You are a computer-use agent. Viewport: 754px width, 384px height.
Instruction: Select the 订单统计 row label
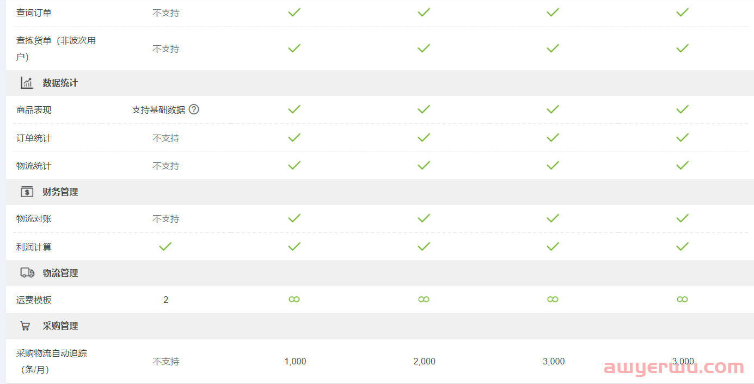[x=34, y=138]
